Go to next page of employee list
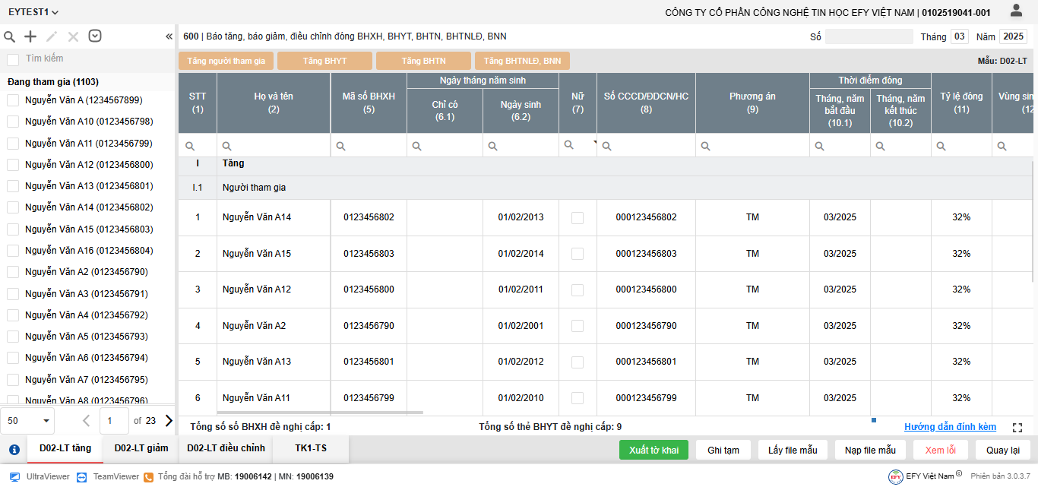The image size is (1038, 487). (169, 421)
